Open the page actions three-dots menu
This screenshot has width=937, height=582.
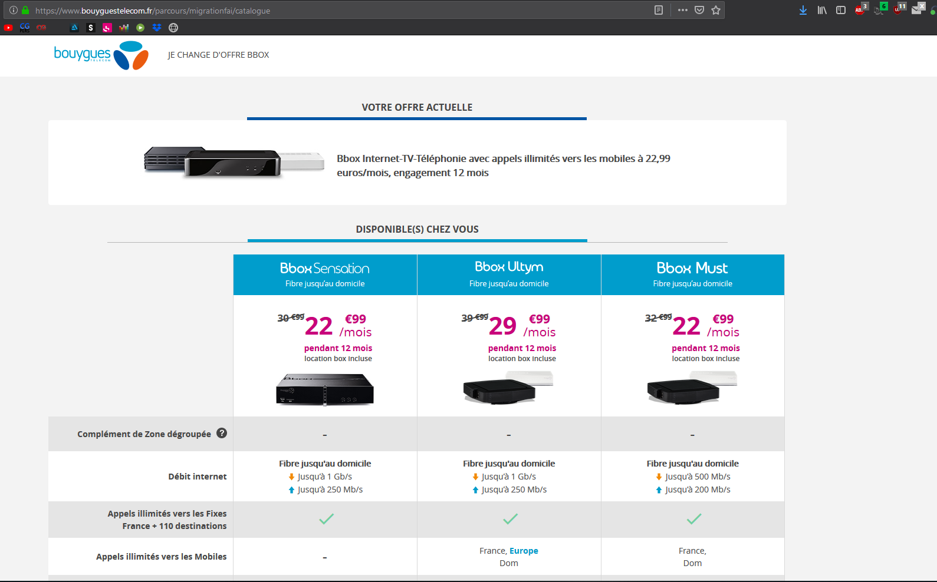tap(683, 10)
